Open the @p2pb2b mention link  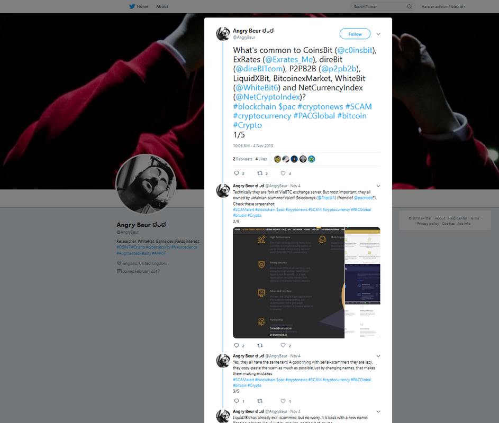pyautogui.click(x=339, y=69)
